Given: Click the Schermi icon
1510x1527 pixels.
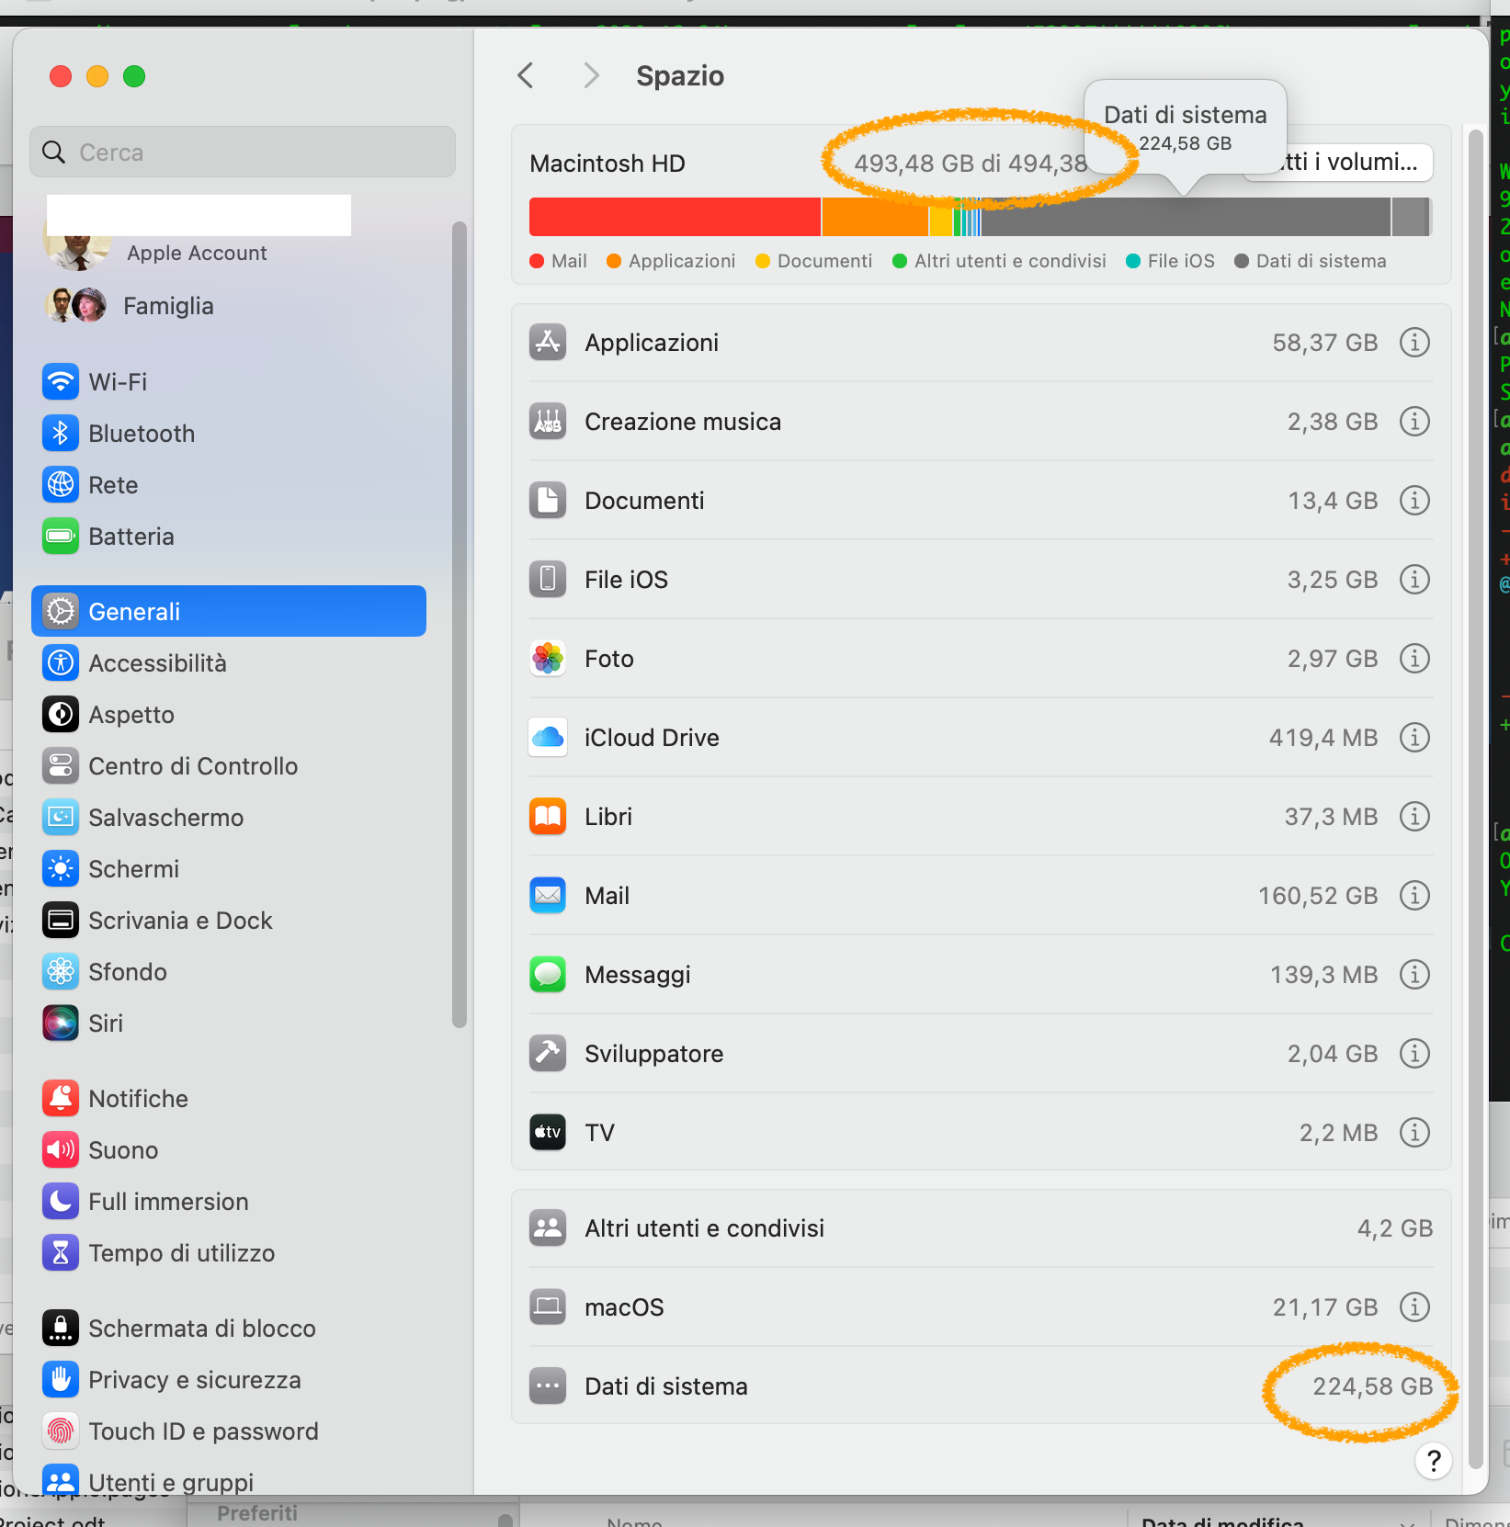Looking at the screenshot, I should 61,868.
